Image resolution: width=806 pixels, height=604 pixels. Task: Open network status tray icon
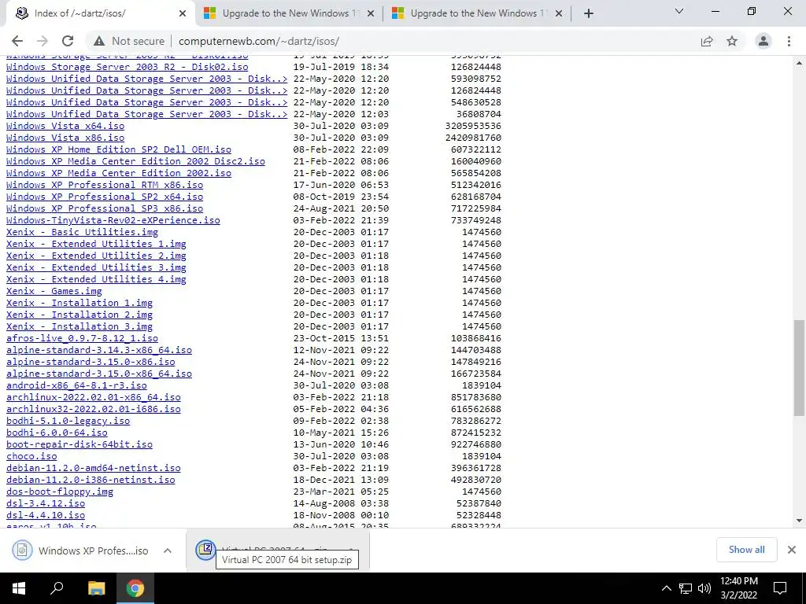[686, 588]
